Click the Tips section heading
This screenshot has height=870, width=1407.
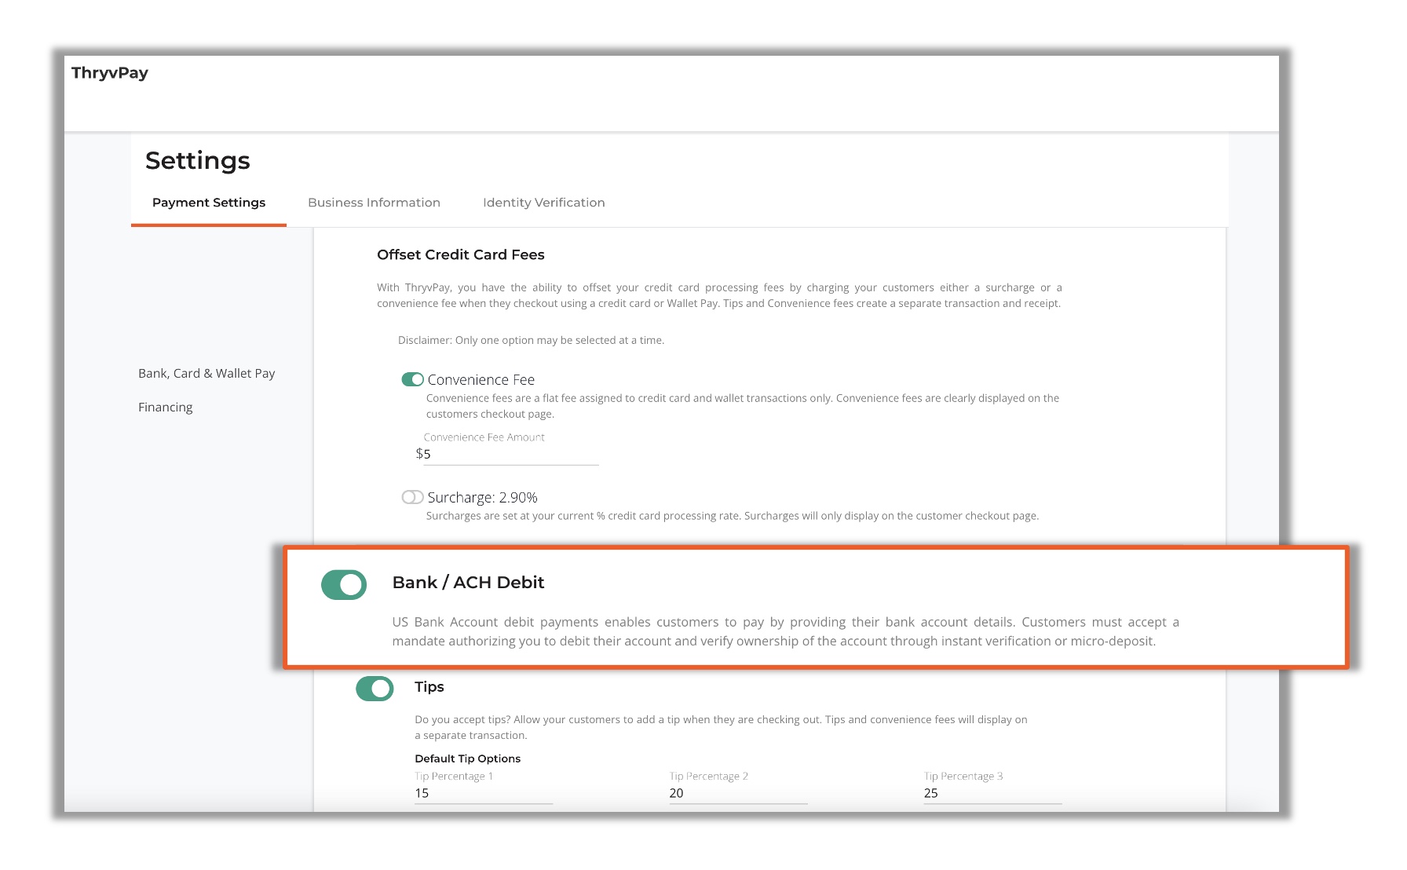429,687
